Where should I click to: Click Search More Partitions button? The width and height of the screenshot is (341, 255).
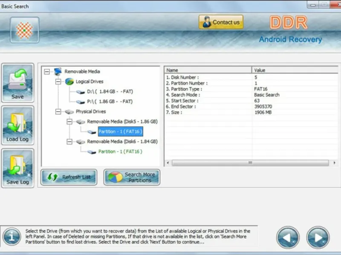[132, 177]
